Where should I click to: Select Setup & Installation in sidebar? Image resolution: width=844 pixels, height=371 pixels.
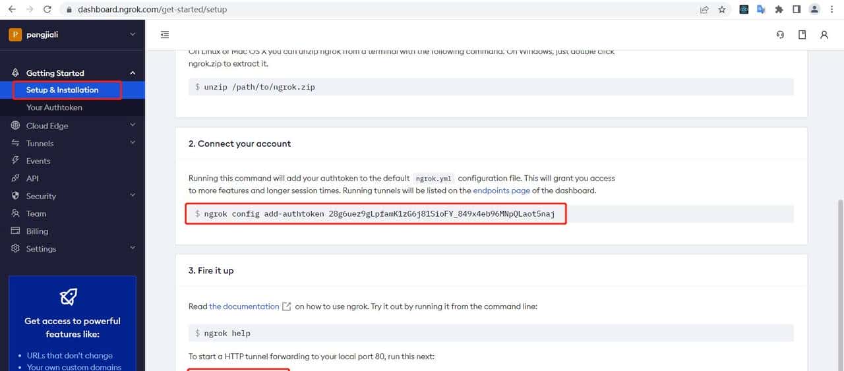click(x=62, y=90)
